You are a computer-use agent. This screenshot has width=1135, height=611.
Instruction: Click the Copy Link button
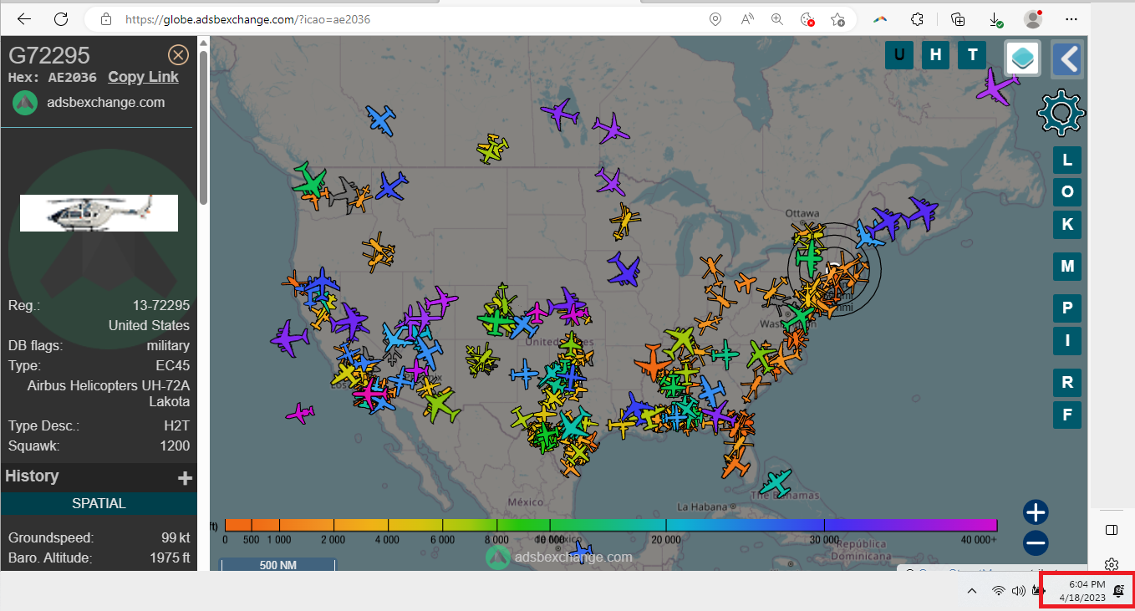[x=144, y=77]
